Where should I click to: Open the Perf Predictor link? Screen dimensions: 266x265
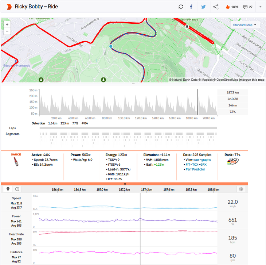195,169
